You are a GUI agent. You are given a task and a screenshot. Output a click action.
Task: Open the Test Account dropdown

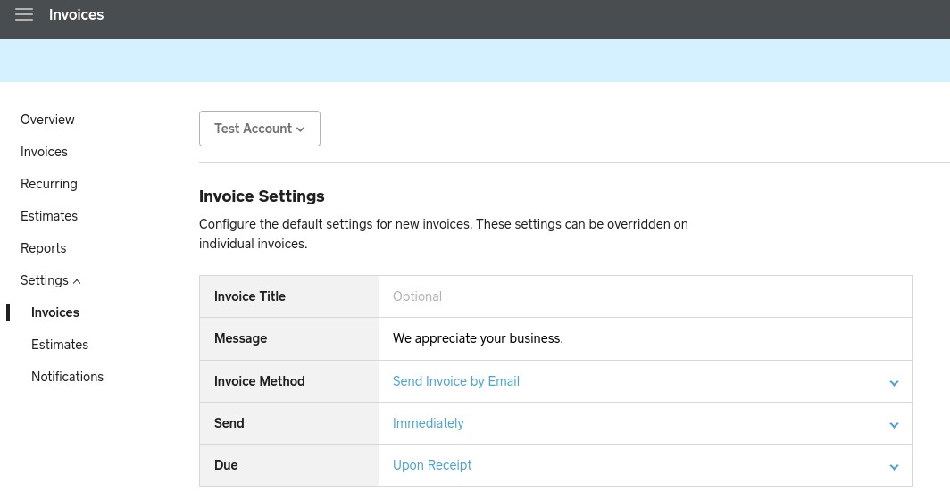point(259,129)
